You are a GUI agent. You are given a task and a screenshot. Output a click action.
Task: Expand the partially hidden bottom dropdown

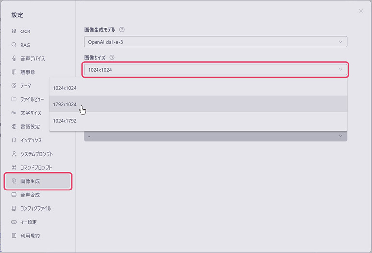click(x=215, y=136)
